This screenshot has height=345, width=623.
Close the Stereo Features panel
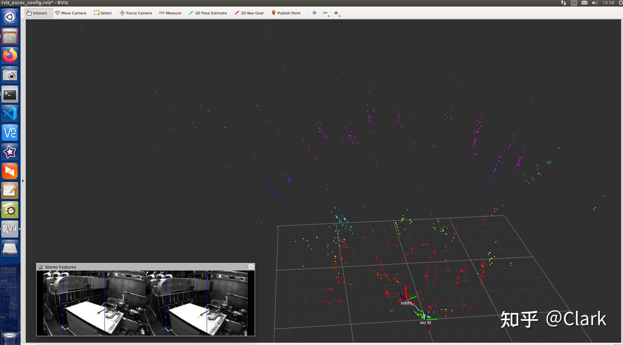[x=251, y=267]
